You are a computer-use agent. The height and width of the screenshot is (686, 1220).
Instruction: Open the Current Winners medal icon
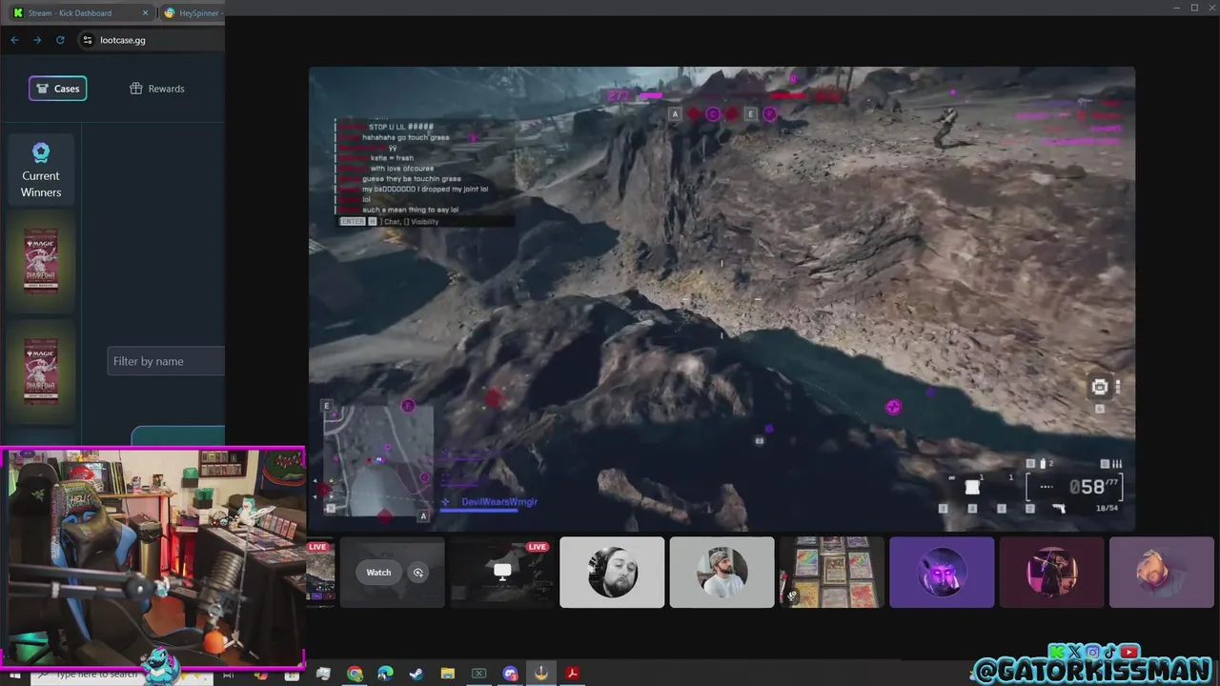40,152
